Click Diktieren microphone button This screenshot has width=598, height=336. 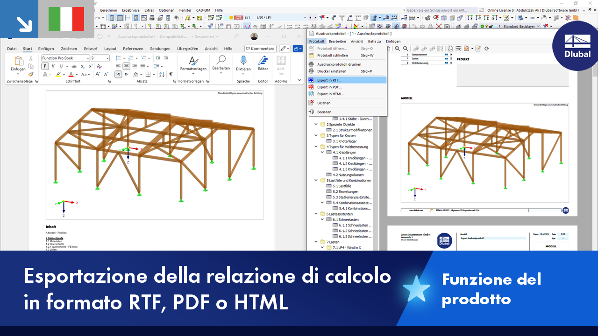tap(243, 64)
